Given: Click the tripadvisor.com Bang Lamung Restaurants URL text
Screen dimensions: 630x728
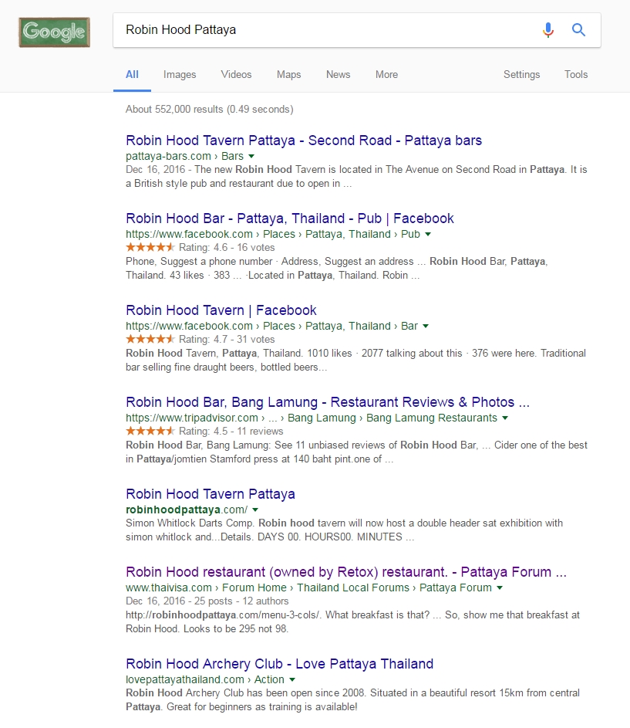Looking at the screenshot, I should tap(312, 418).
